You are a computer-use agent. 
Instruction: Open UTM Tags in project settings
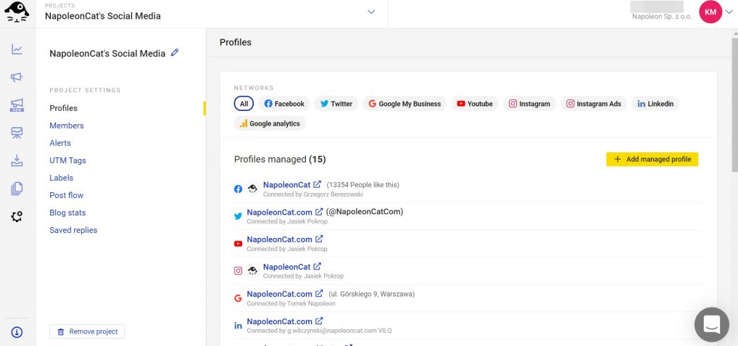point(67,160)
